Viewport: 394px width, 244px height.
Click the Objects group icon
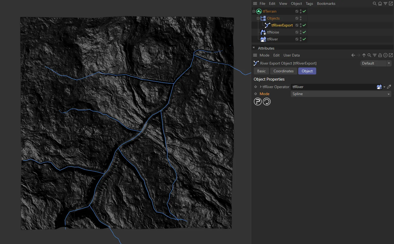point(263,18)
